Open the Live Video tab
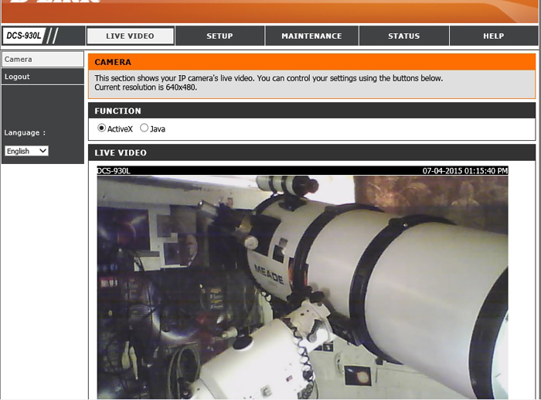 [x=130, y=36]
